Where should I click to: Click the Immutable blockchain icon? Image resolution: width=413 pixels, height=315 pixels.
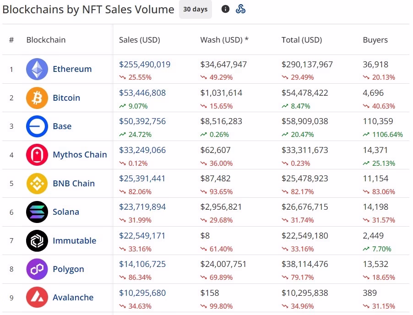click(x=37, y=240)
